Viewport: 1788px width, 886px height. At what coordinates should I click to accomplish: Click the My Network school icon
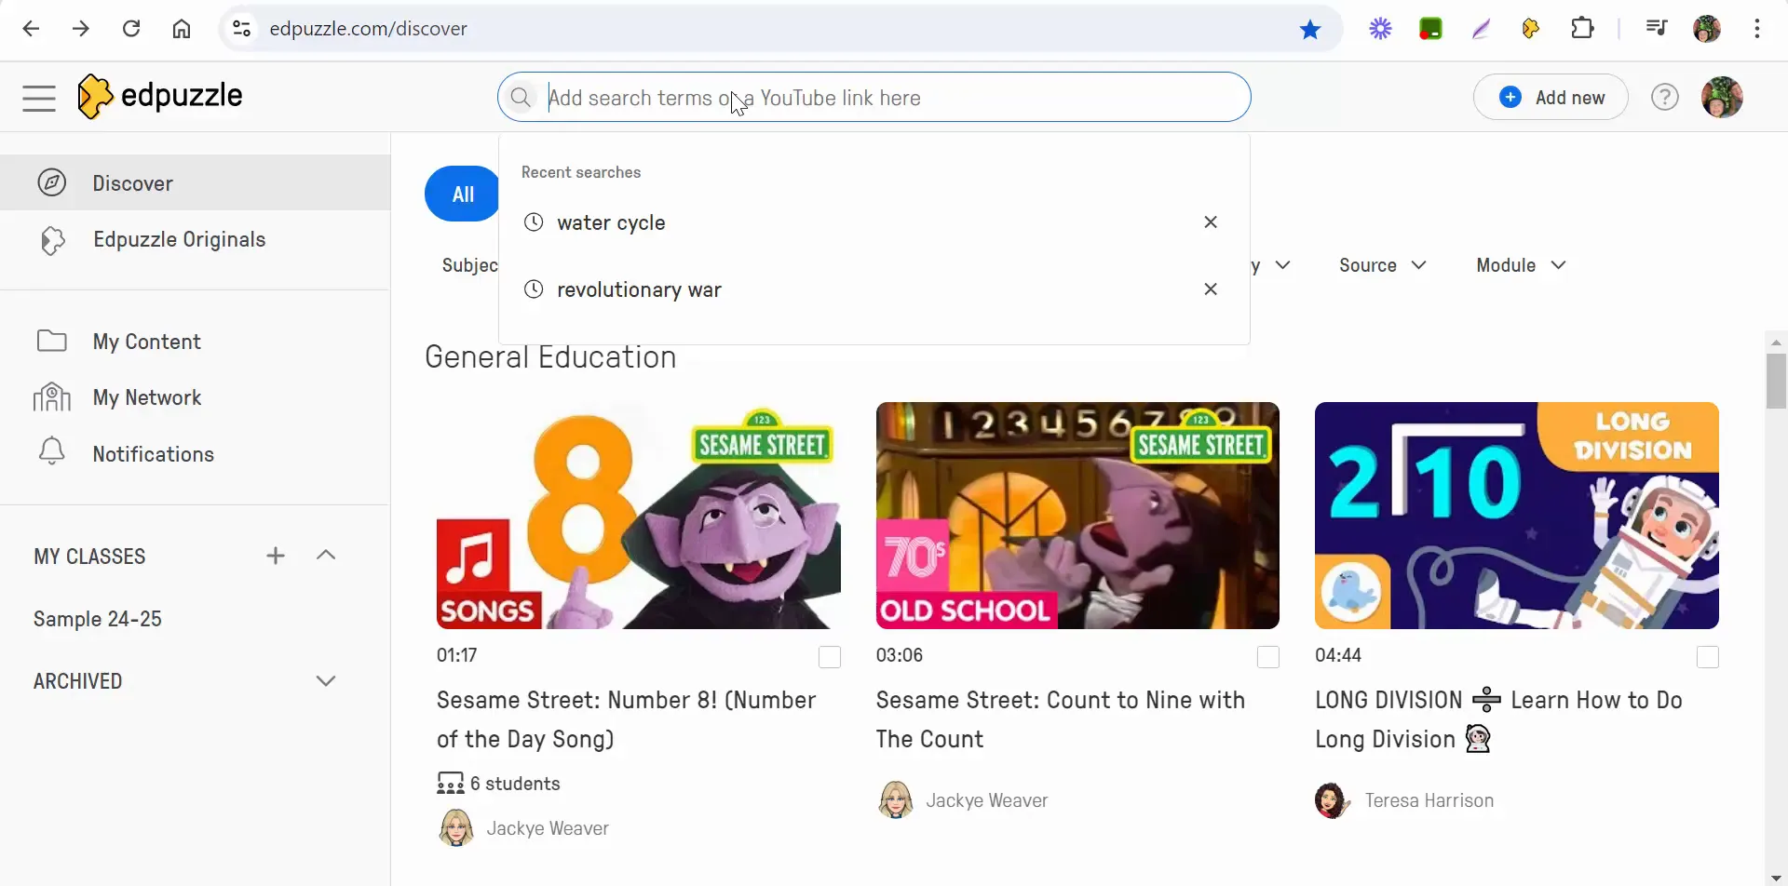[x=52, y=397]
